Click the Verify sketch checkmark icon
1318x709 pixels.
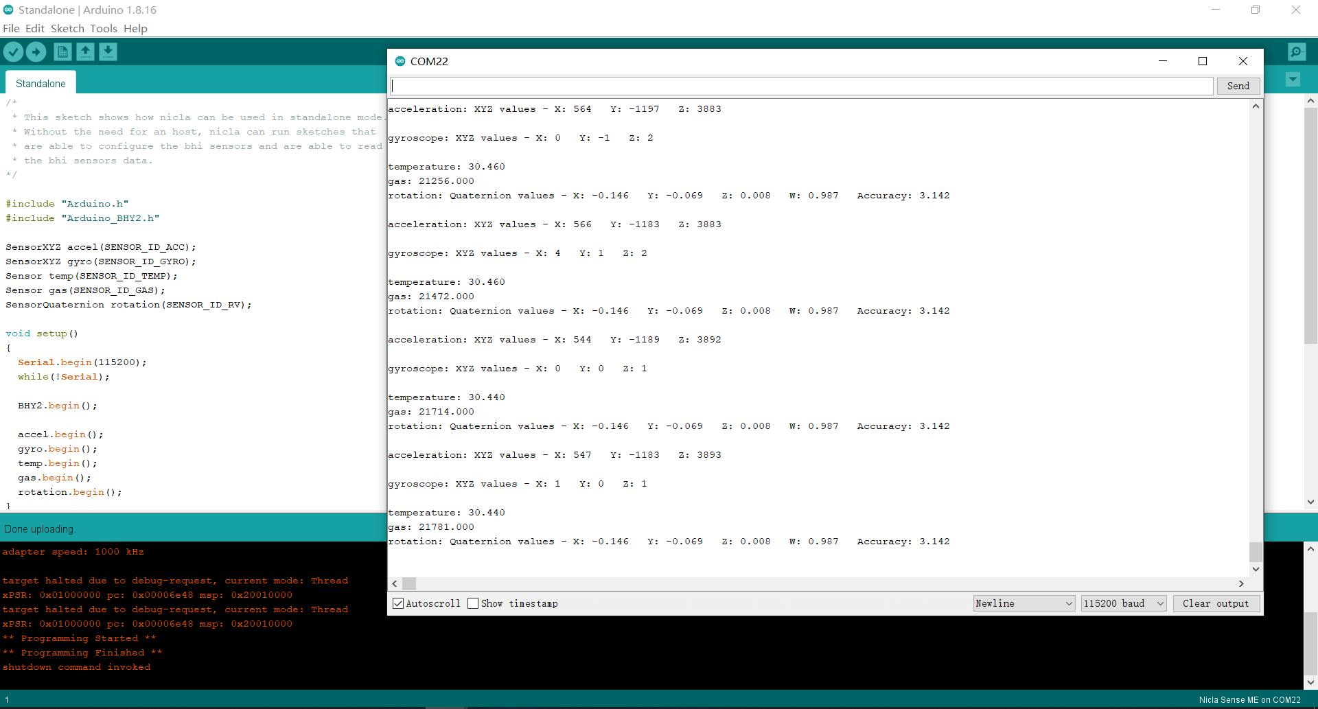coord(13,52)
